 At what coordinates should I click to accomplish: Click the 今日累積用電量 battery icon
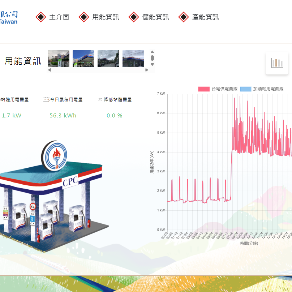46,99
